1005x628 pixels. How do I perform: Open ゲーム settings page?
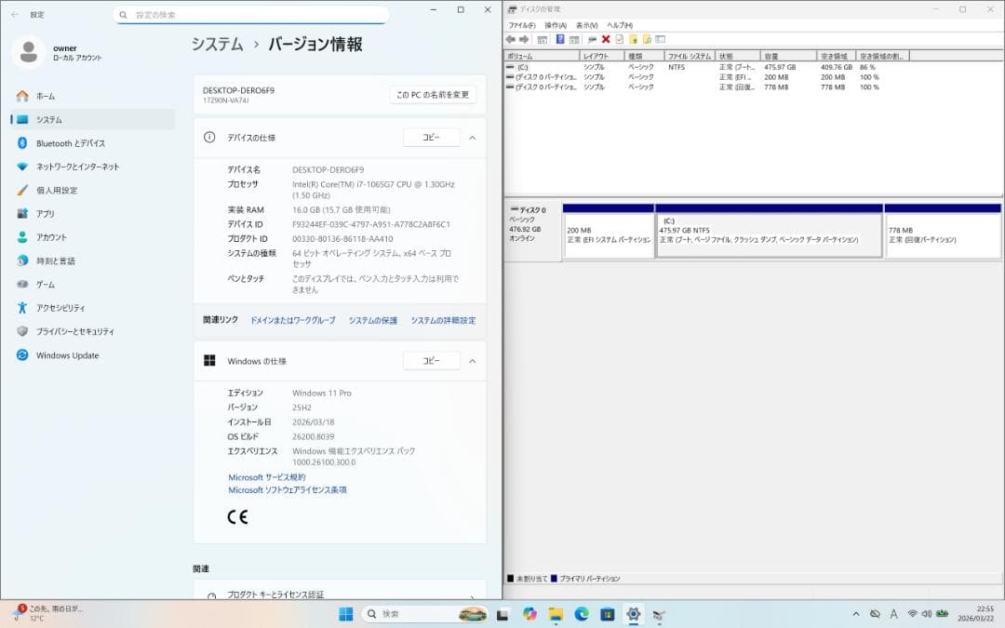tap(93, 284)
